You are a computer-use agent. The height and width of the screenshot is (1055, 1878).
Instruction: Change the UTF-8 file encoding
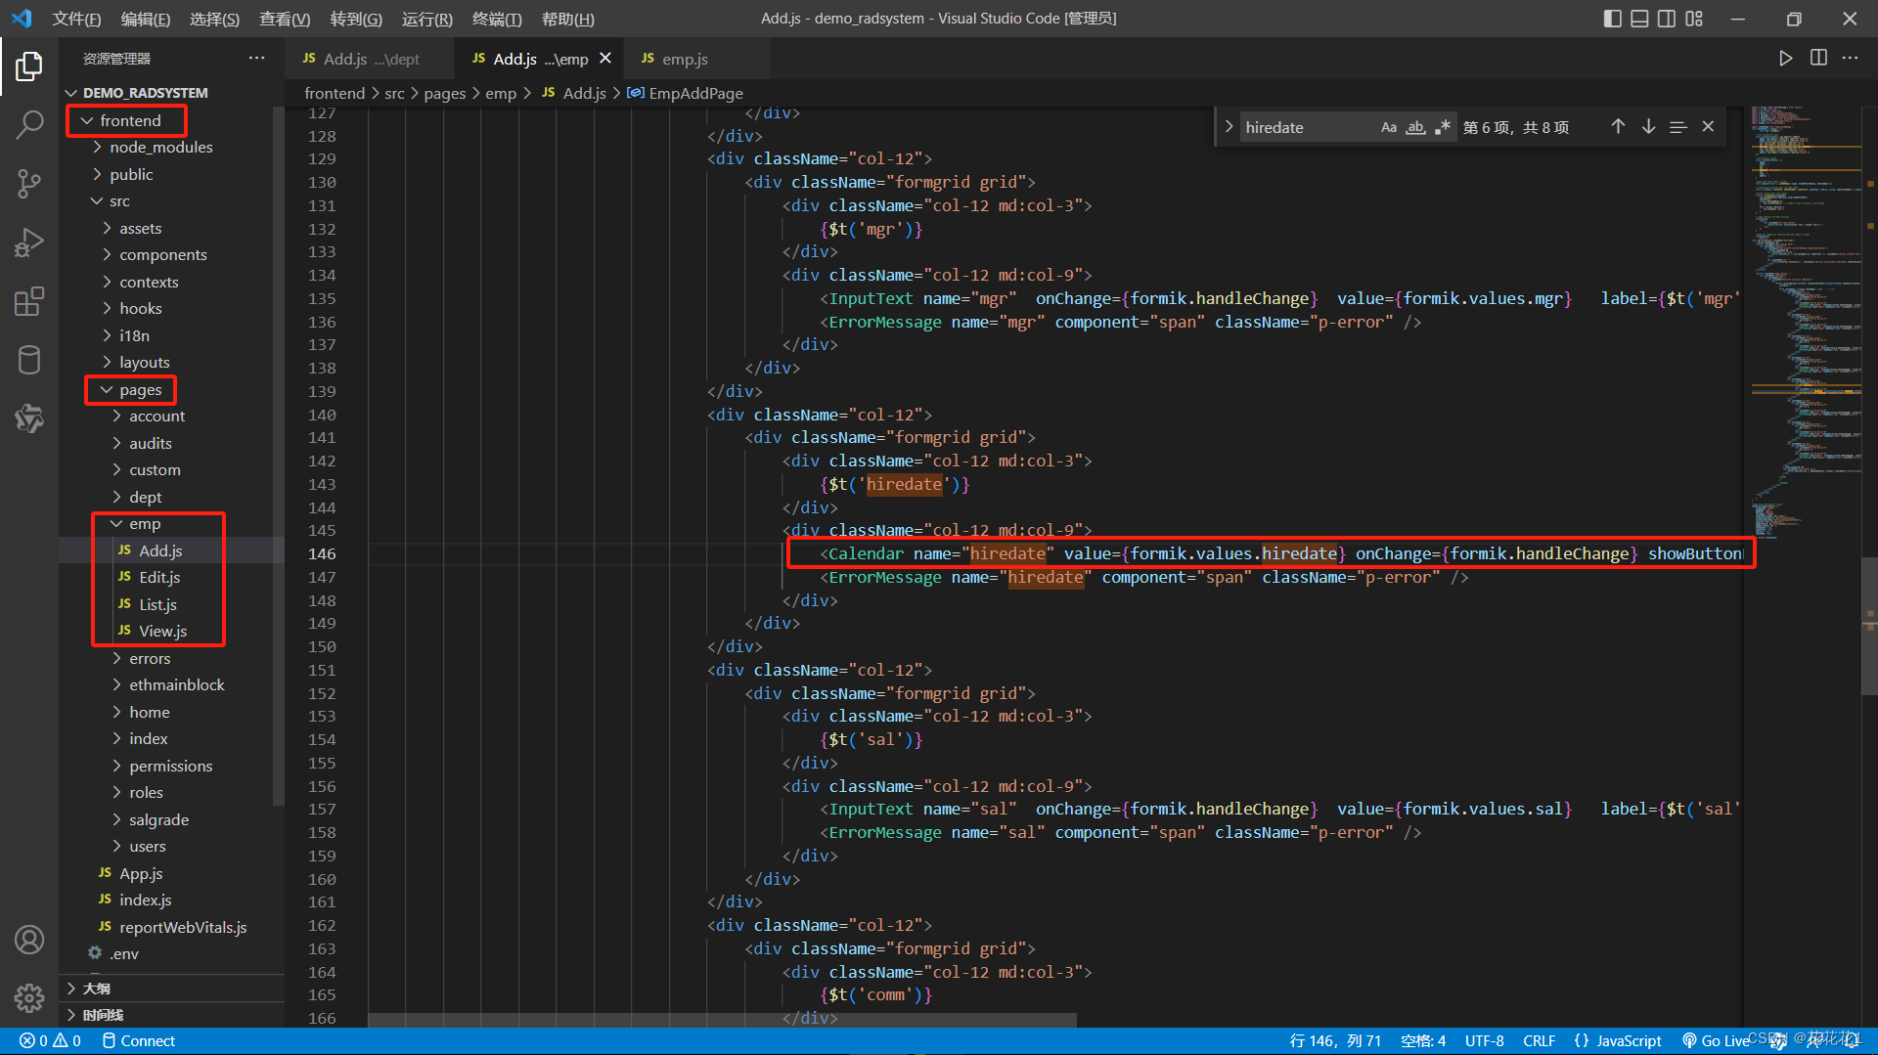pyautogui.click(x=1484, y=1041)
